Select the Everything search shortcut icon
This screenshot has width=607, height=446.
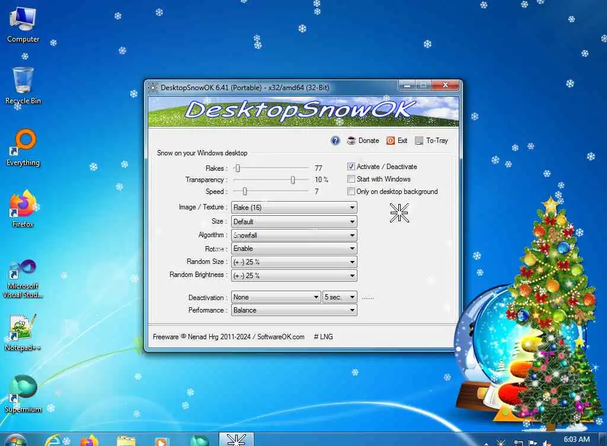click(x=23, y=148)
